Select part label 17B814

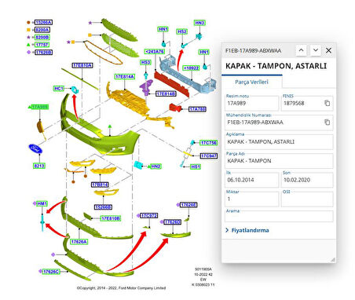[x=100, y=185]
